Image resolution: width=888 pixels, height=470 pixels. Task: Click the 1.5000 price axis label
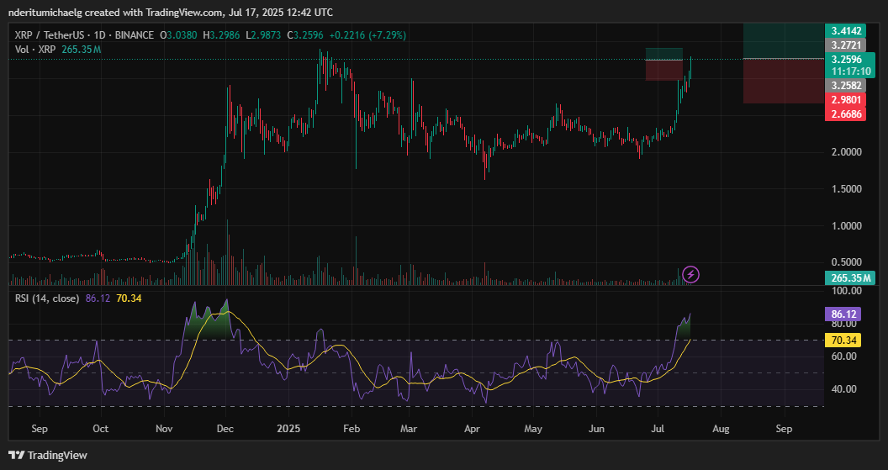click(846, 189)
